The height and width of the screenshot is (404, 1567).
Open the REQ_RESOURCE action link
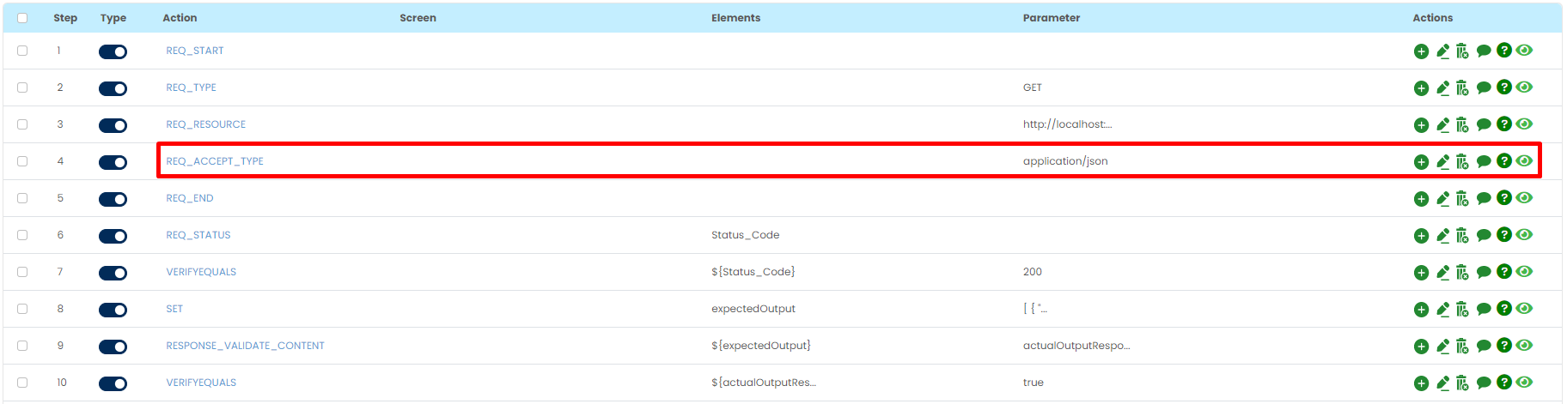205,124
